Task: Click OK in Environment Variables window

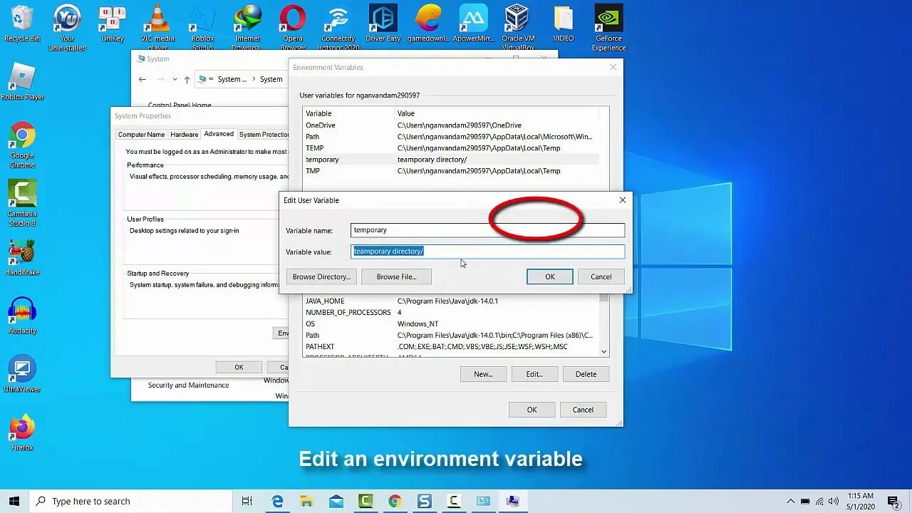Action: click(532, 410)
